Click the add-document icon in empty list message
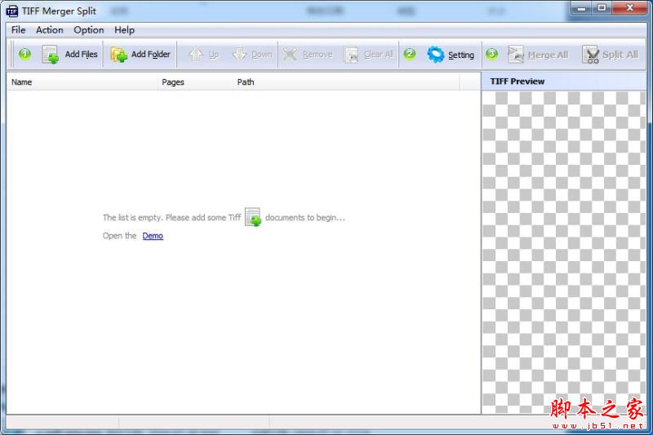This screenshot has height=435, width=653. [253, 217]
